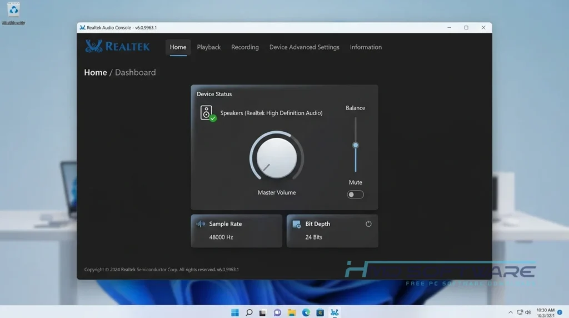Open the Playback tab
Screen dimensions: 569x318
point(209,47)
